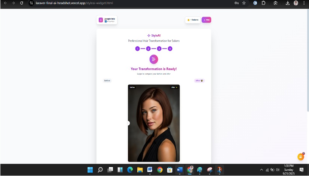This screenshot has height=176, width=309.
Task: Click the After pill label above the image
Action: click(199, 81)
